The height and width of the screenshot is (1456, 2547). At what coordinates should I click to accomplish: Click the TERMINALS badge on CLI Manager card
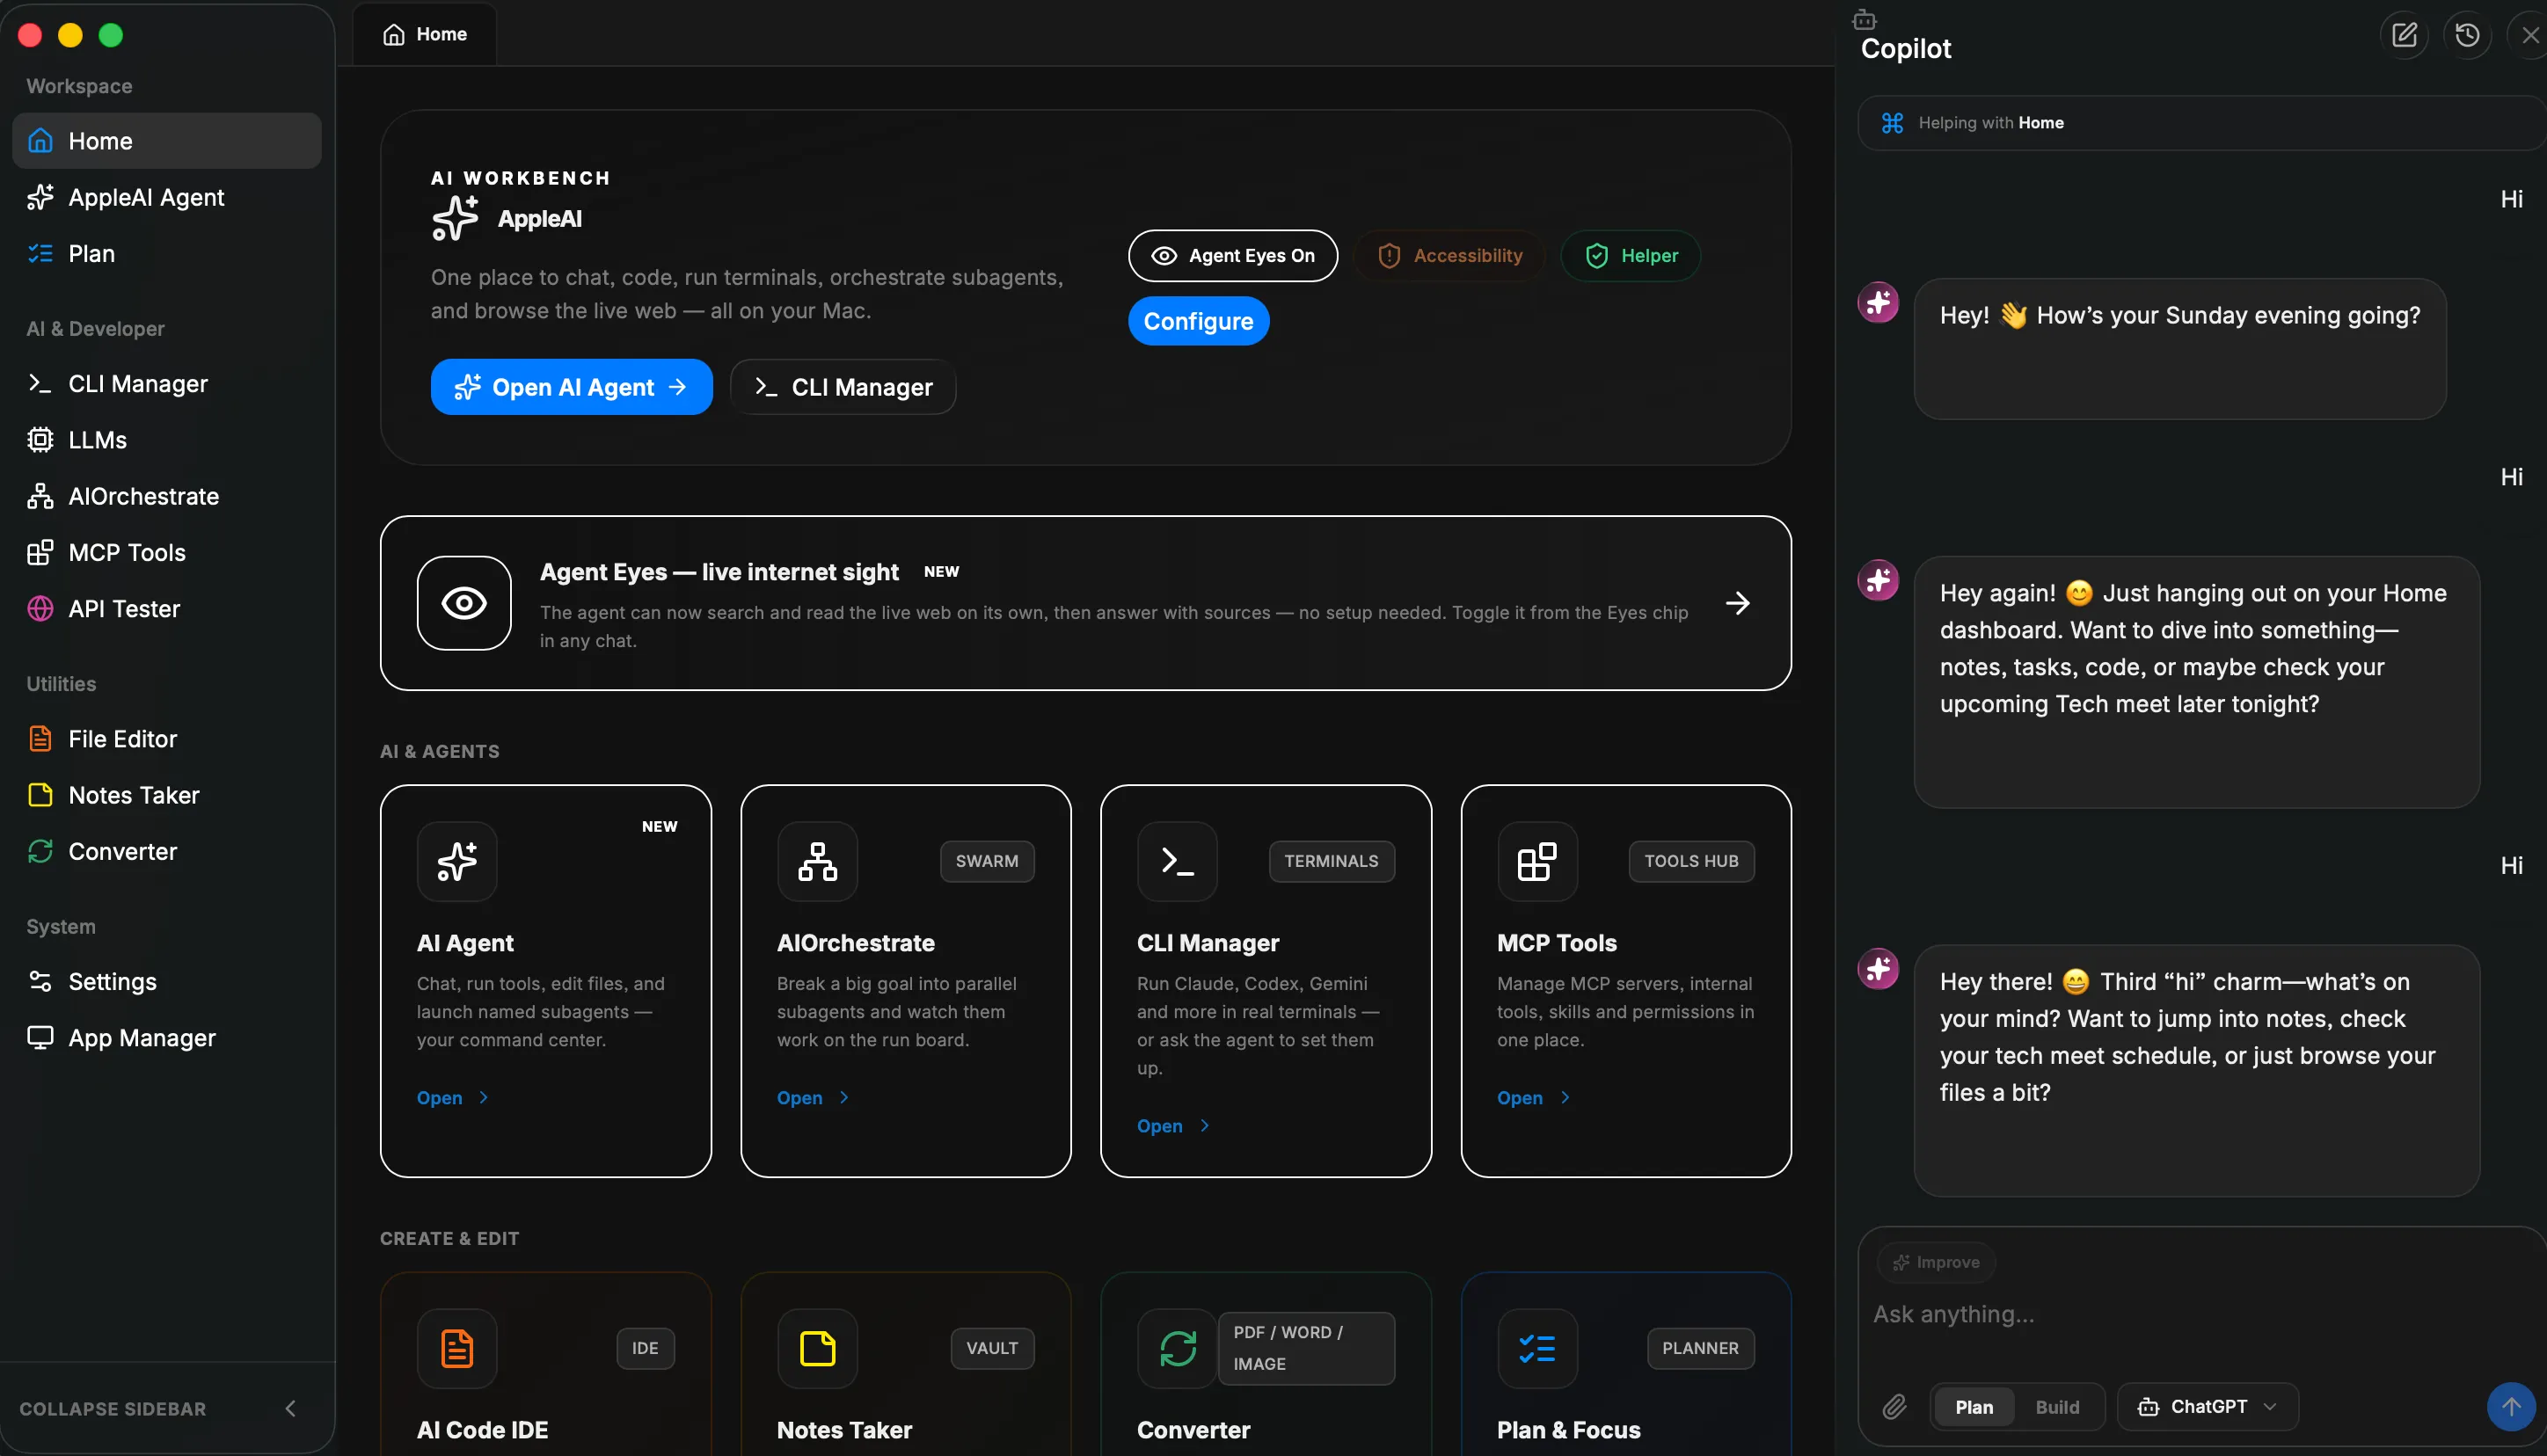pos(1331,861)
